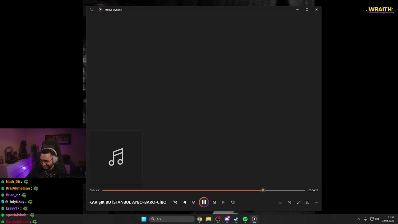This screenshot has height=224, width=398.
Task: Click the remaining time 00:00:27
Action: coord(313,190)
